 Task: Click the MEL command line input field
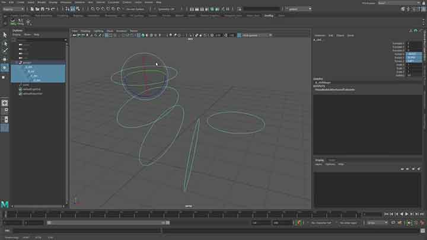click(87, 231)
